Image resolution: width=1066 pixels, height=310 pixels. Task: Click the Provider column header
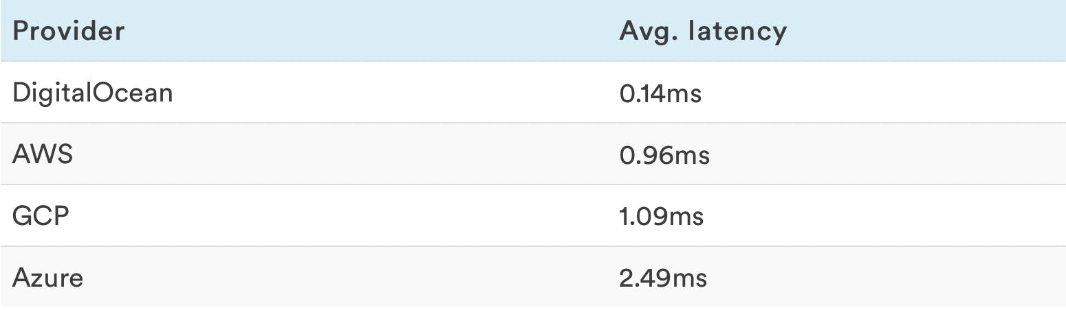[68, 31]
